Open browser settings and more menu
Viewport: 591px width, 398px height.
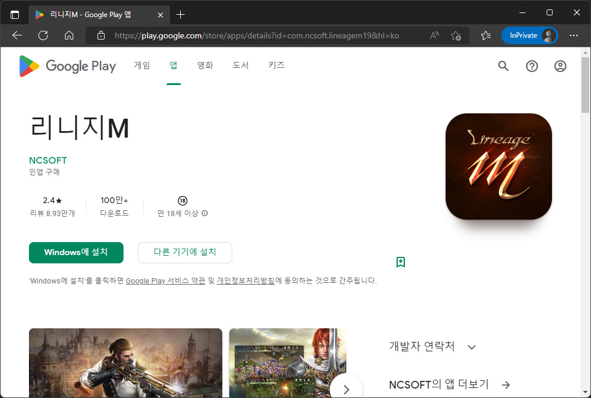(x=574, y=35)
